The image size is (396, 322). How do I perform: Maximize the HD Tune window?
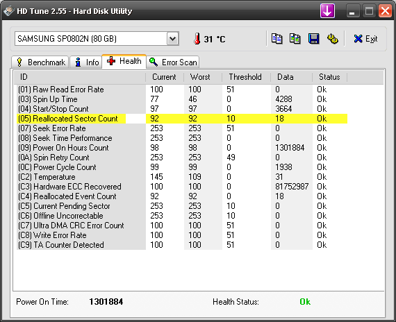pos(369,11)
